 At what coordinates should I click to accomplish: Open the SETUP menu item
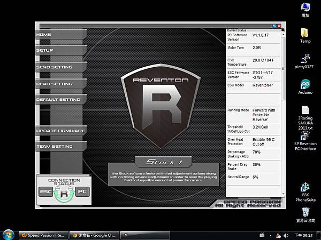point(61,50)
